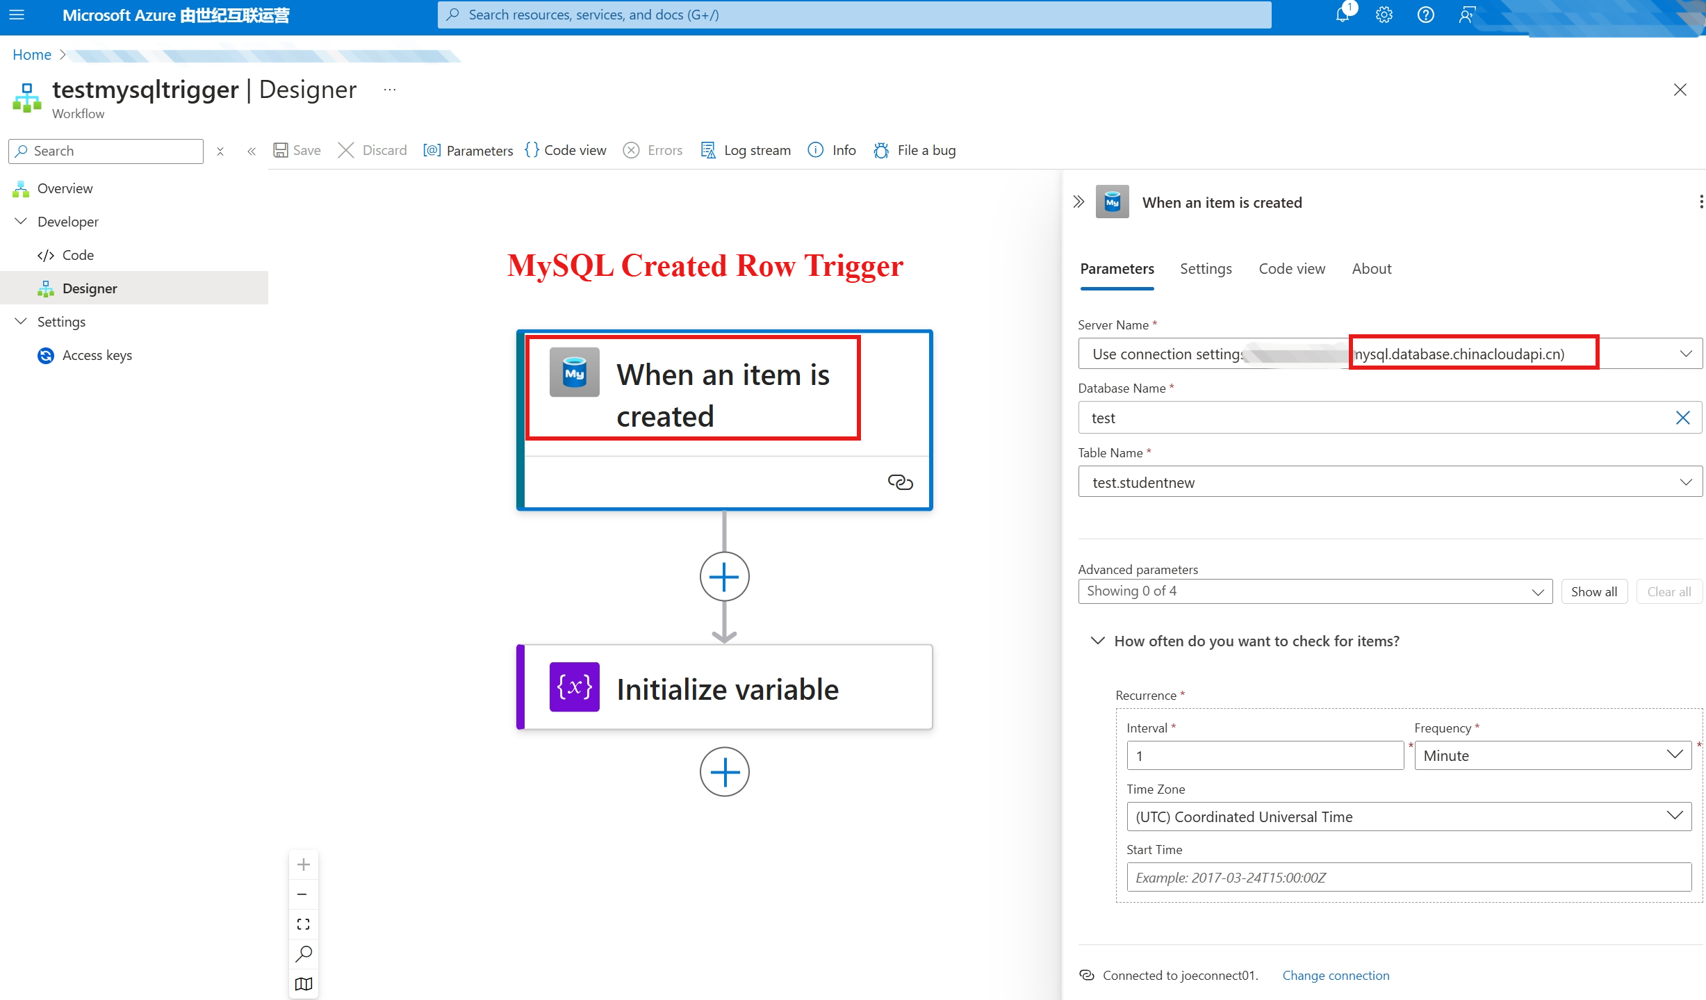Open the Azure notifications bell
Viewport: 1706px width, 1000px height.
pos(1342,15)
